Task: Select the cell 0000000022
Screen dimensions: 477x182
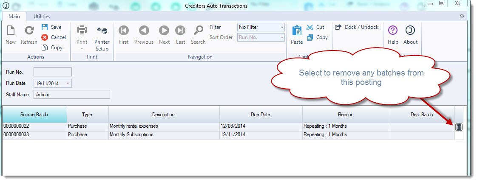Action: [x=35, y=126]
